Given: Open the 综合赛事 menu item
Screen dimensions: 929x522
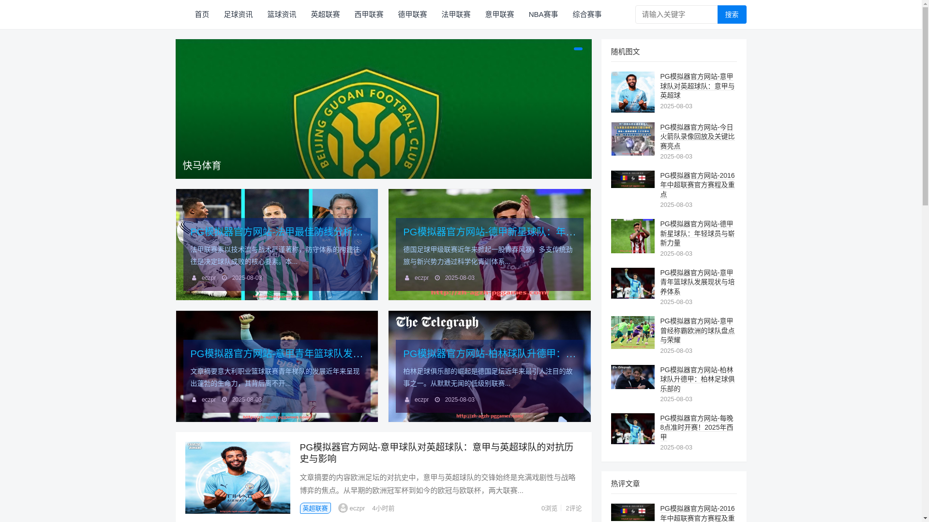Looking at the screenshot, I should click(x=587, y=14).
